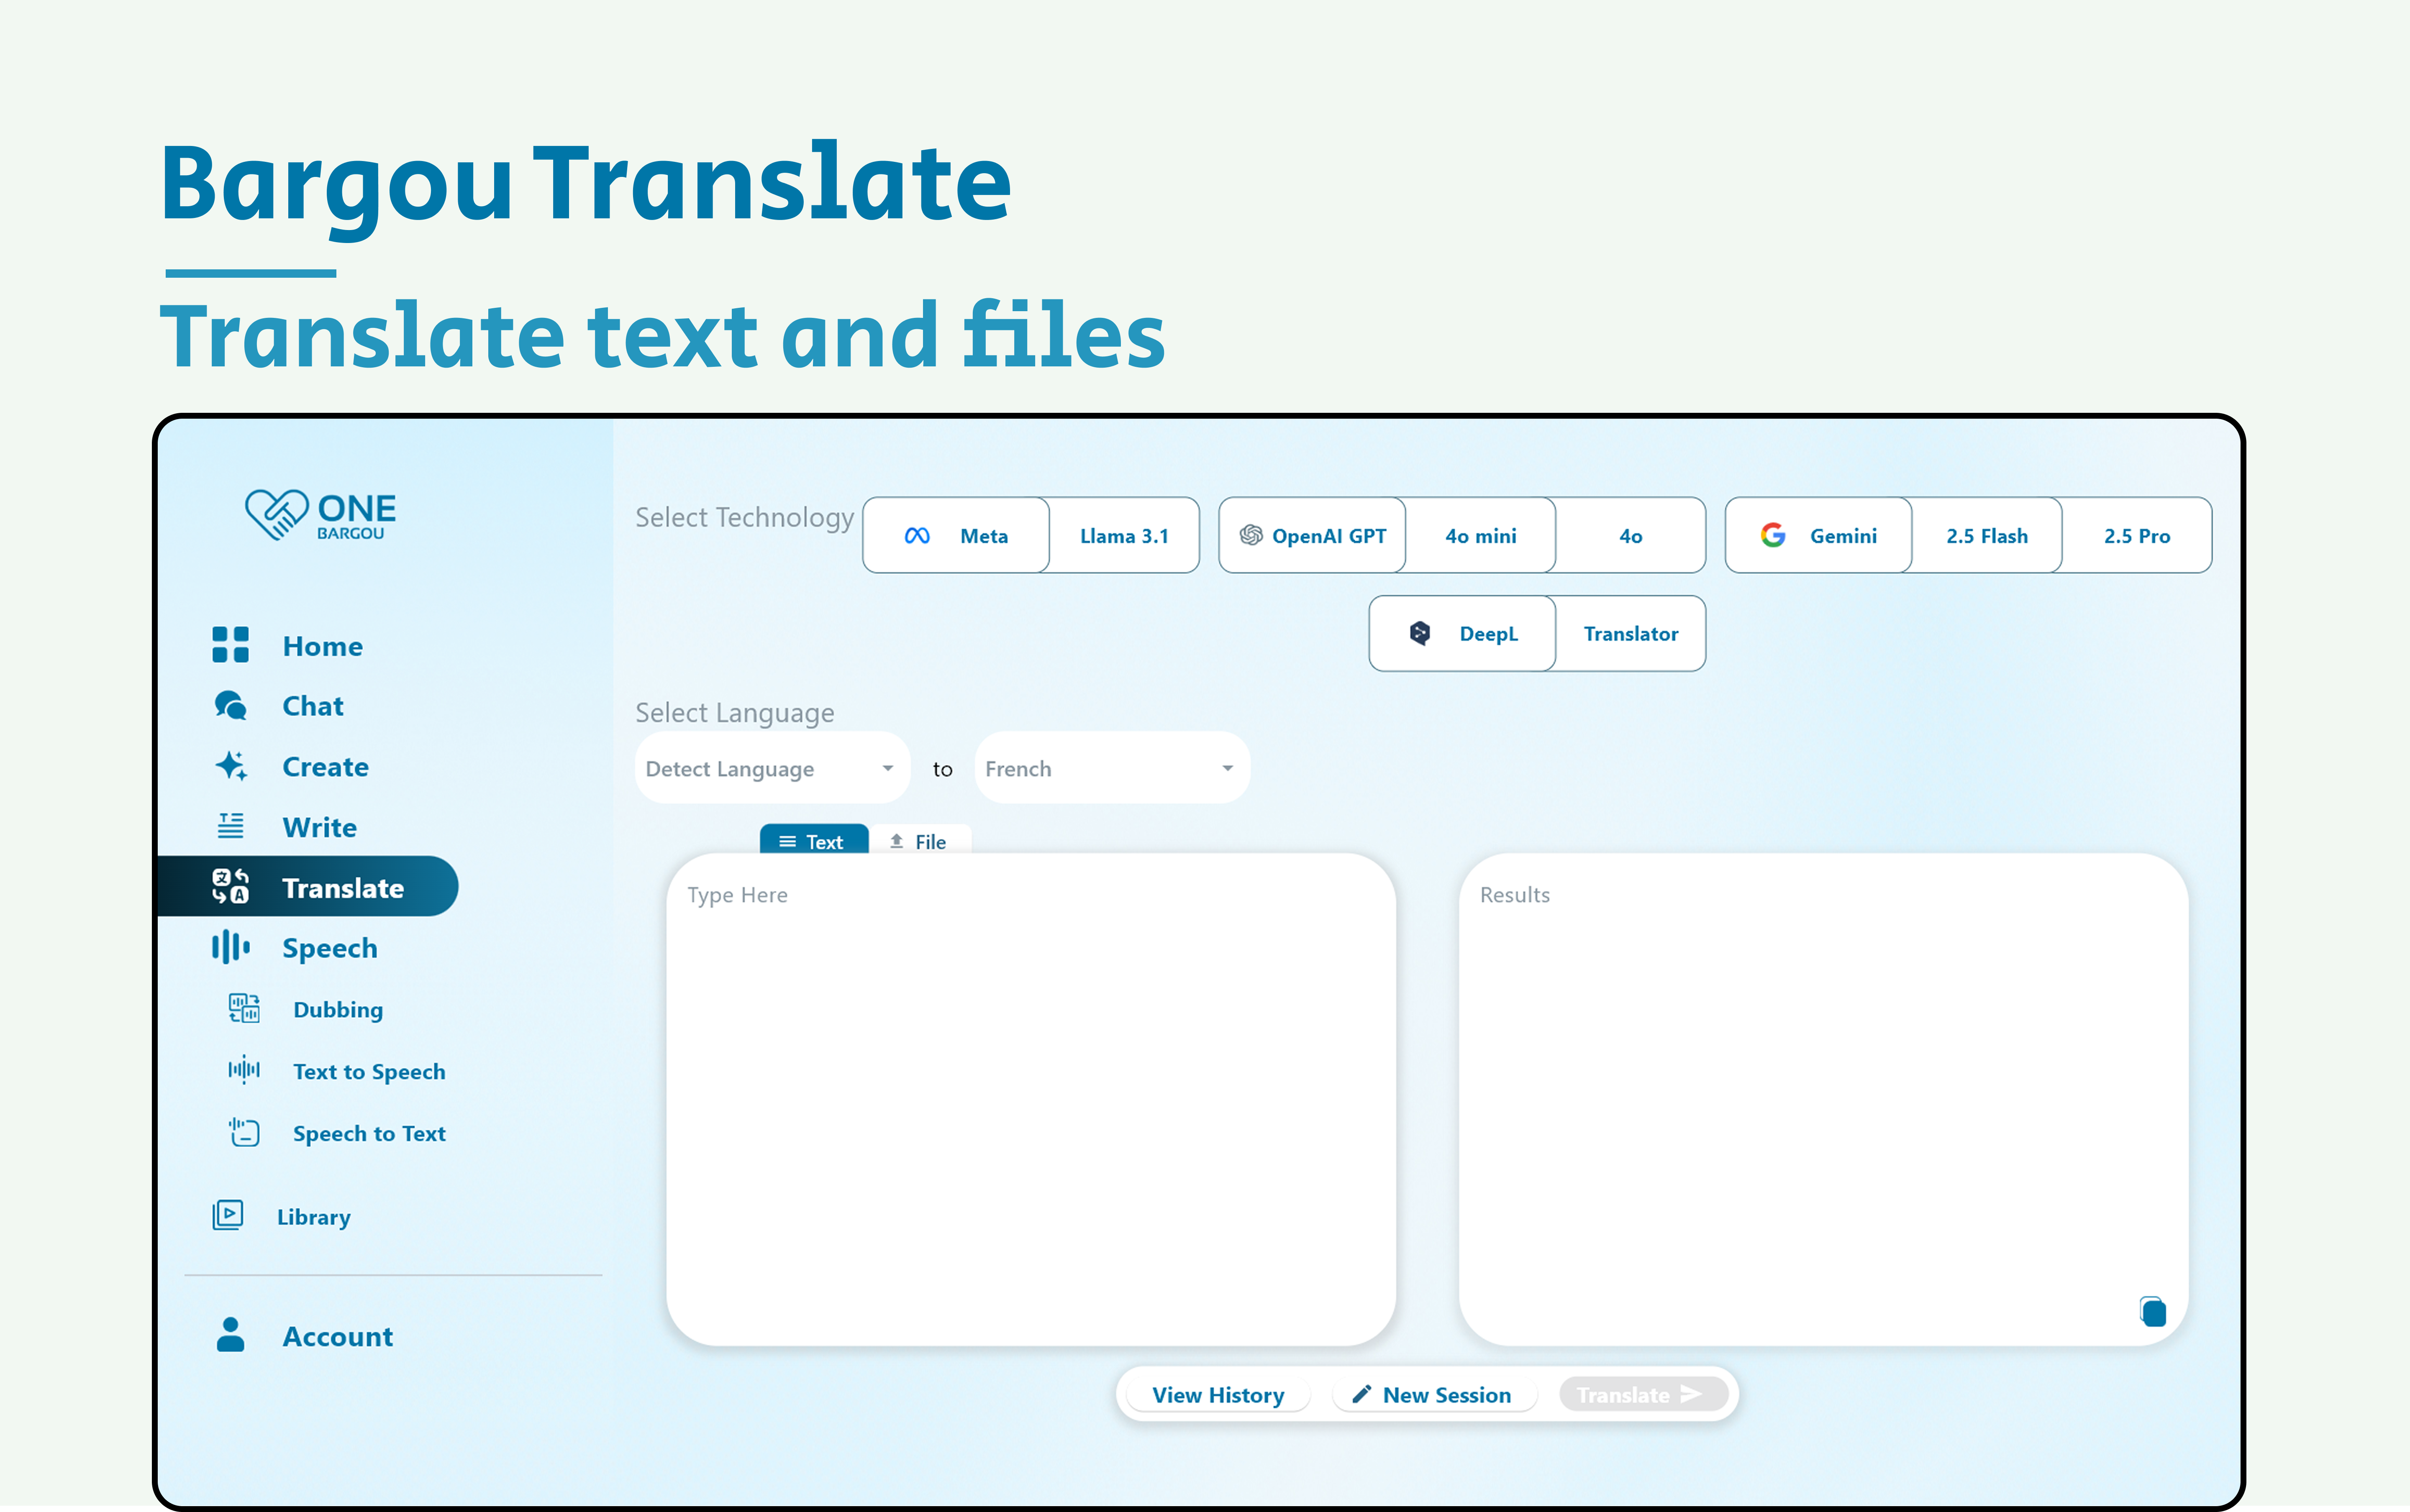
Task: Click the Speech waveform icon
Action: tap(230, 947)
